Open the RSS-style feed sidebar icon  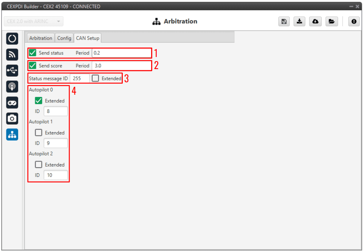tap(12, 55)
